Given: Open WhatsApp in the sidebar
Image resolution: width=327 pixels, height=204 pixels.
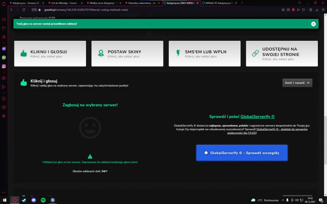Looking at the screenshot, I should tap(4, 57).
